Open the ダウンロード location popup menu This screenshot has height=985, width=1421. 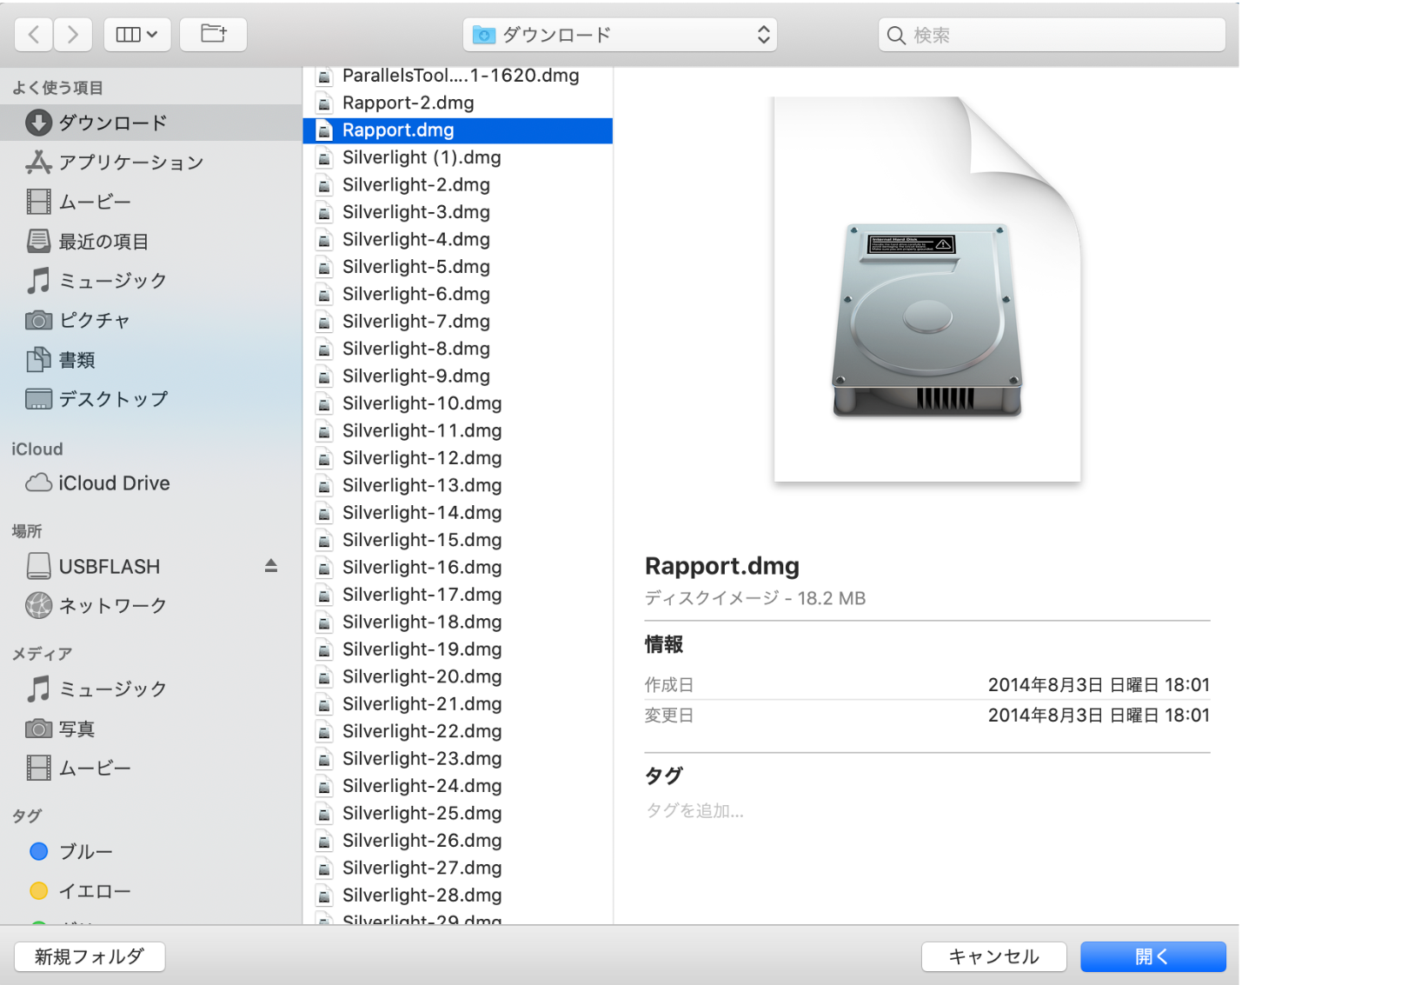pyautogui.click(x=620, y=35)
